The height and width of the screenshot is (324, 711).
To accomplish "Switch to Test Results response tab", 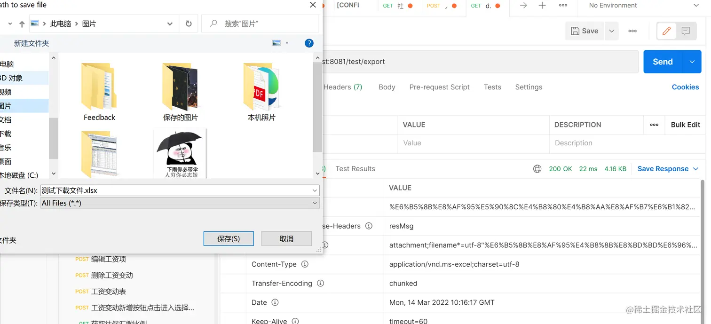I will click(355, 169).
